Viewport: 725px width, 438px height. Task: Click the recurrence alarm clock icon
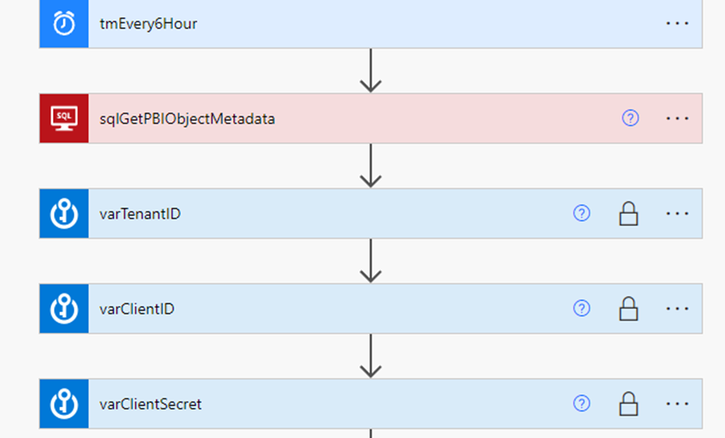click(64, 23)
